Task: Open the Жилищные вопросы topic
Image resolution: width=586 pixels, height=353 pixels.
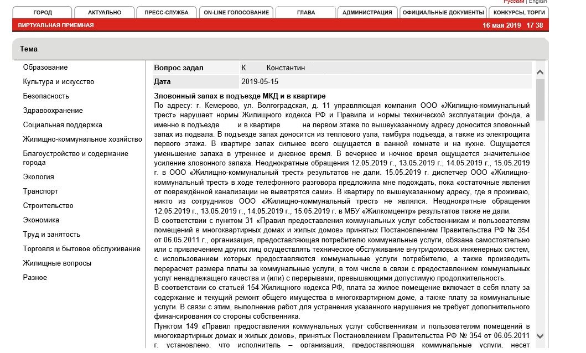Action: (x=57, y=263)
